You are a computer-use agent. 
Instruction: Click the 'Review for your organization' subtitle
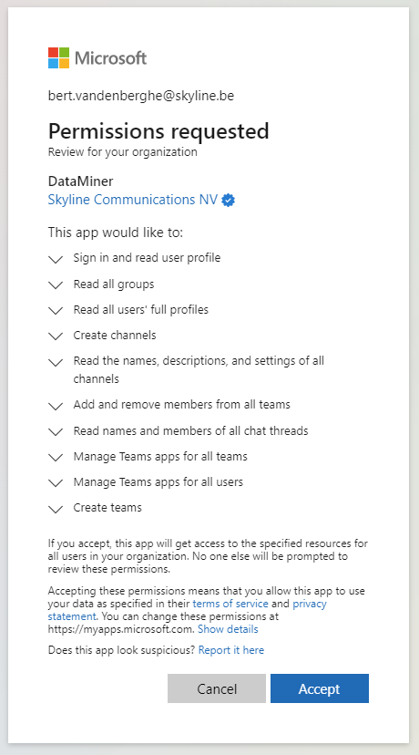tap(123, 152)
